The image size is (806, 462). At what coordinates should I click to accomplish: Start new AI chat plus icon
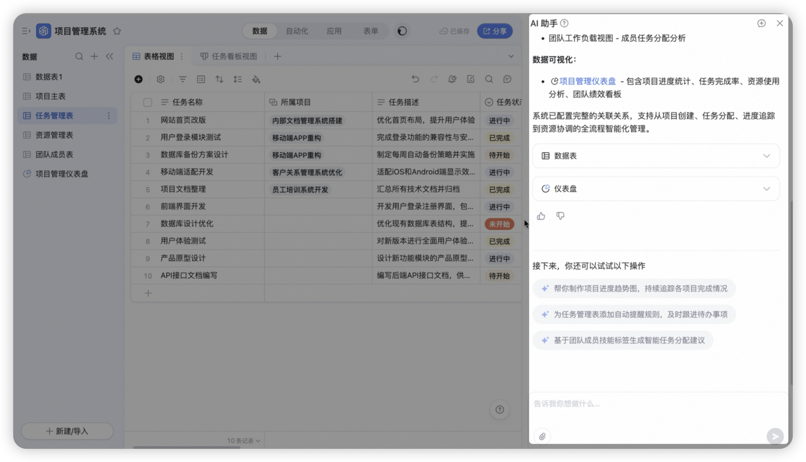click(x=761, y=23)
